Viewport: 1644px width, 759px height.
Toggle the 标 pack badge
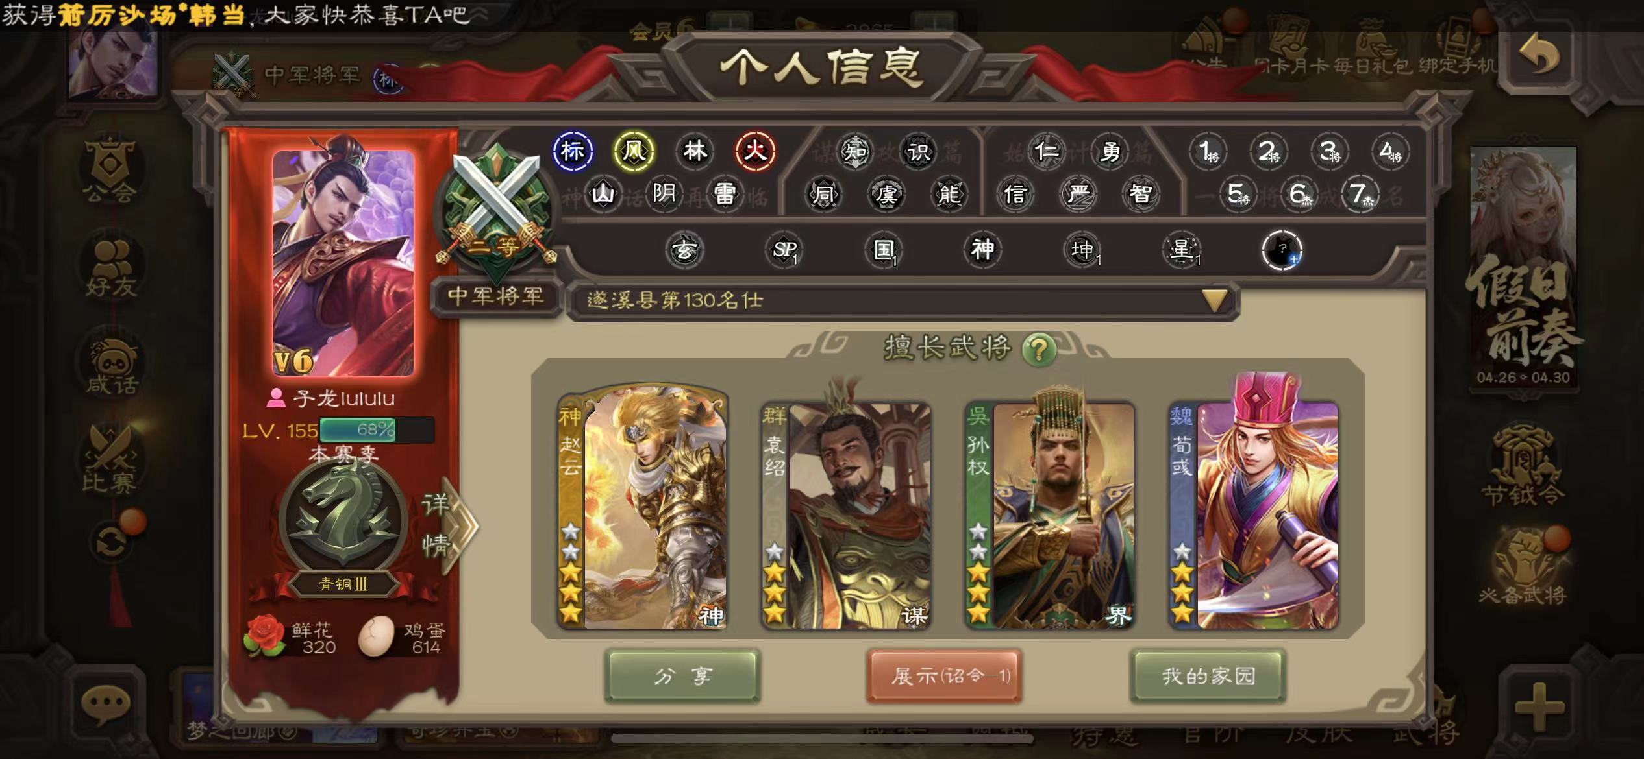pos(573,151)
